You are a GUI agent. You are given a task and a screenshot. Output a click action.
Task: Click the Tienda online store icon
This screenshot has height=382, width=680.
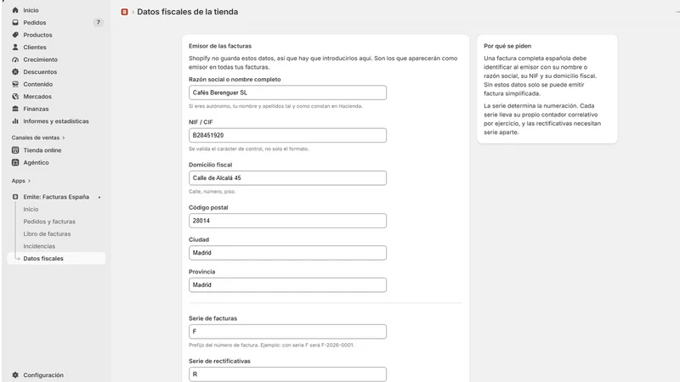[15, 150]
